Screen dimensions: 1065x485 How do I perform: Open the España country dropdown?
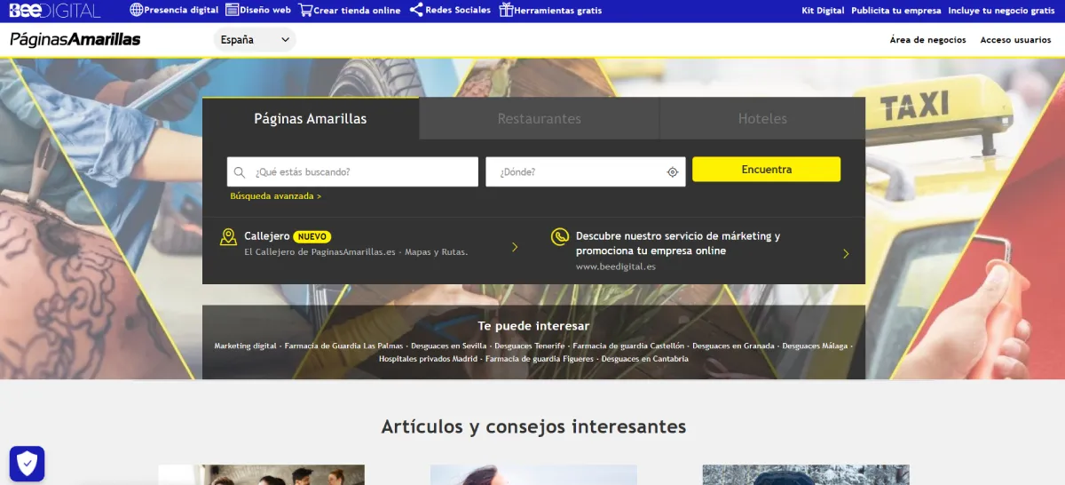click(255, 40)
